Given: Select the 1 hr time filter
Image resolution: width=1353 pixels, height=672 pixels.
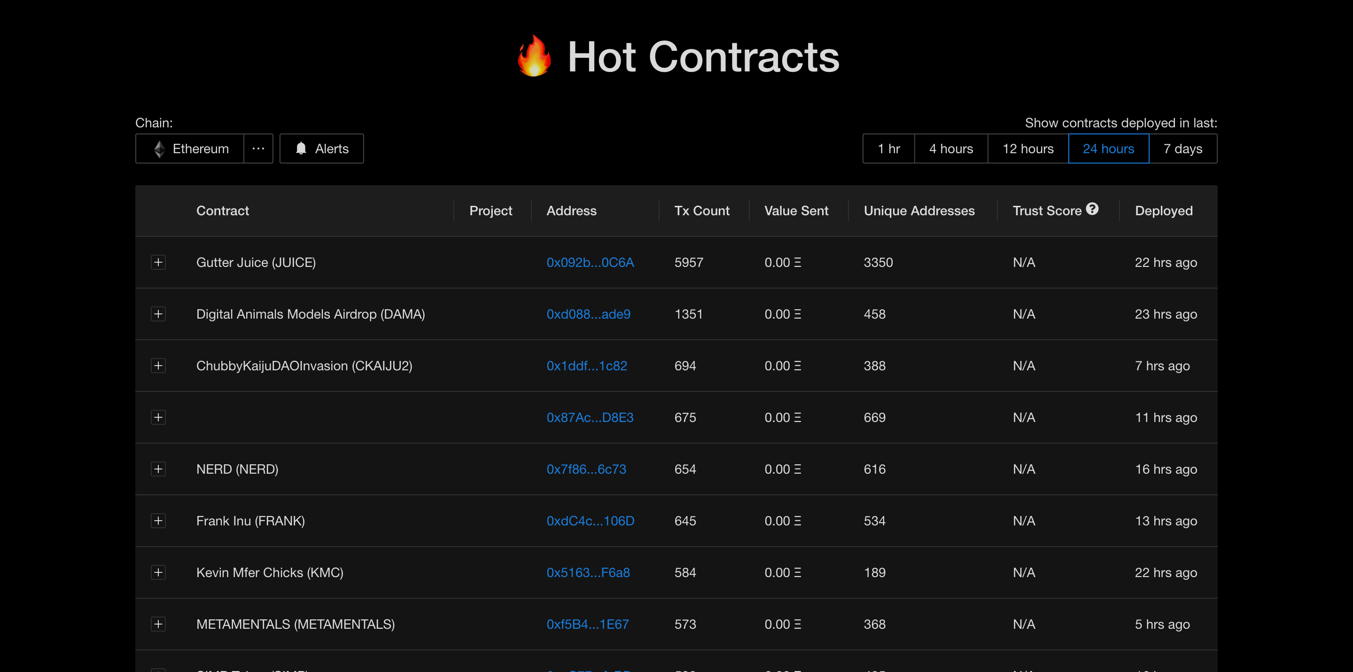Looking at the screenshot, I should pos(889,148).
